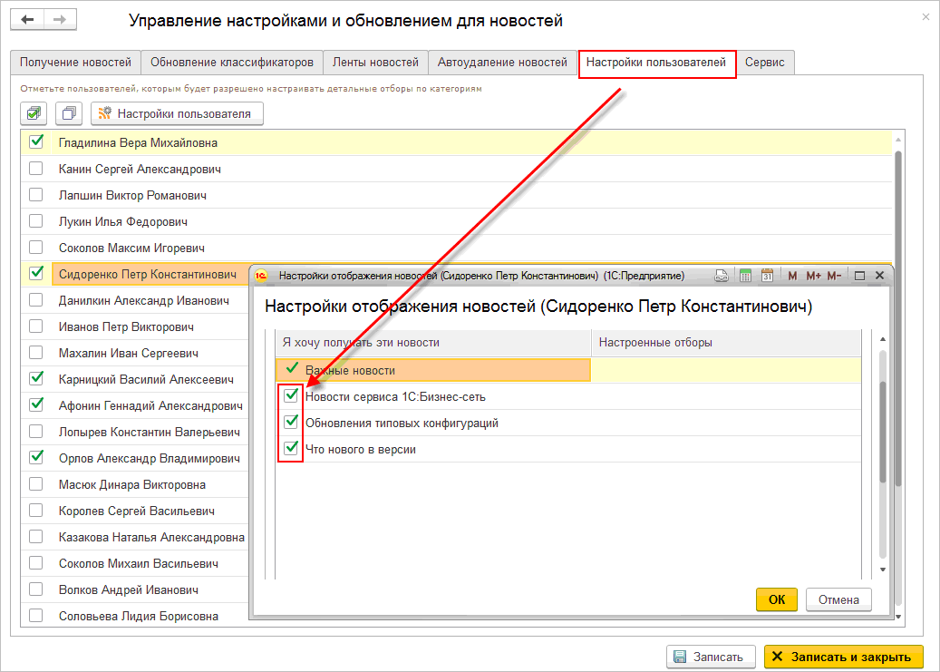Clear all user selections via deselect-all icon

(70, 113)
